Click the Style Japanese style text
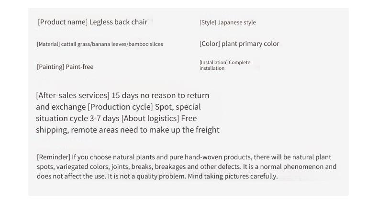The height and width of the screenshot is (201, 378). coord(228,22)
